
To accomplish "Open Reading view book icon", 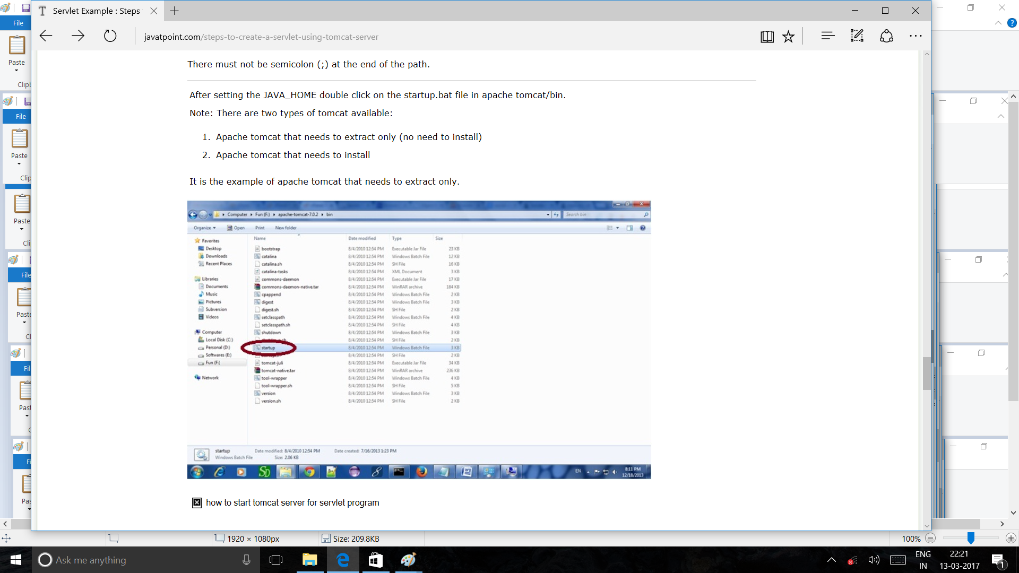I will tap(767, 37).
